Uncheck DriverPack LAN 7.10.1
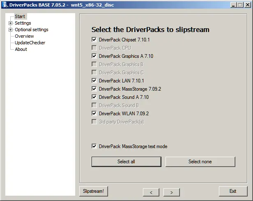 pyautogui.click(x=94, y=80)
